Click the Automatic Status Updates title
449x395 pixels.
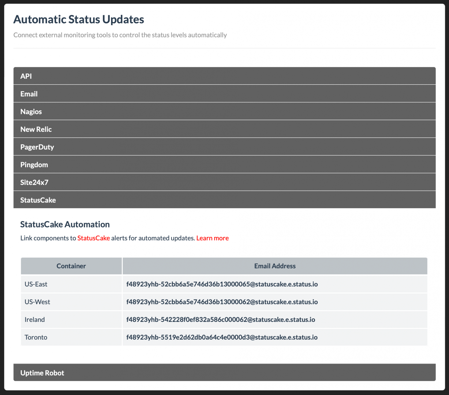[x=78, y=19]
